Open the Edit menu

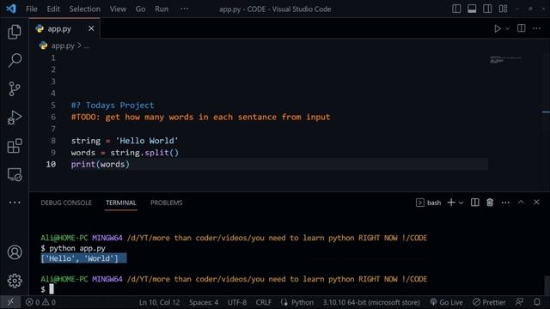pos(53,9)
